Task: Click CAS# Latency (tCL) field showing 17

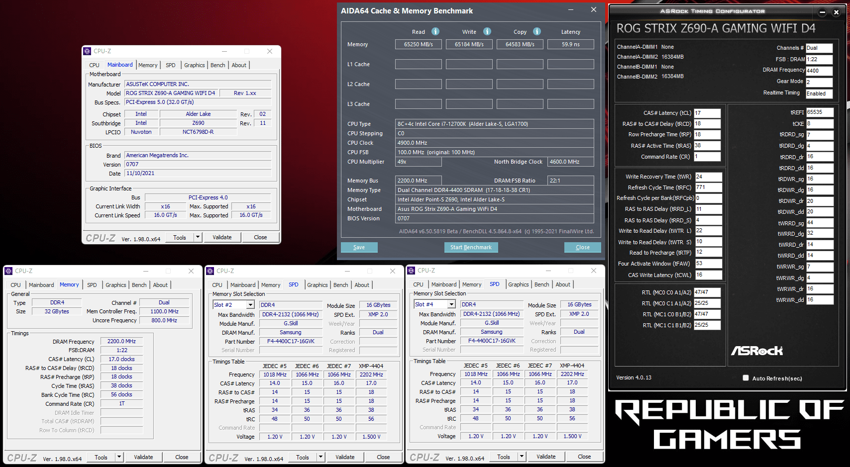Action: click(707, 113)
